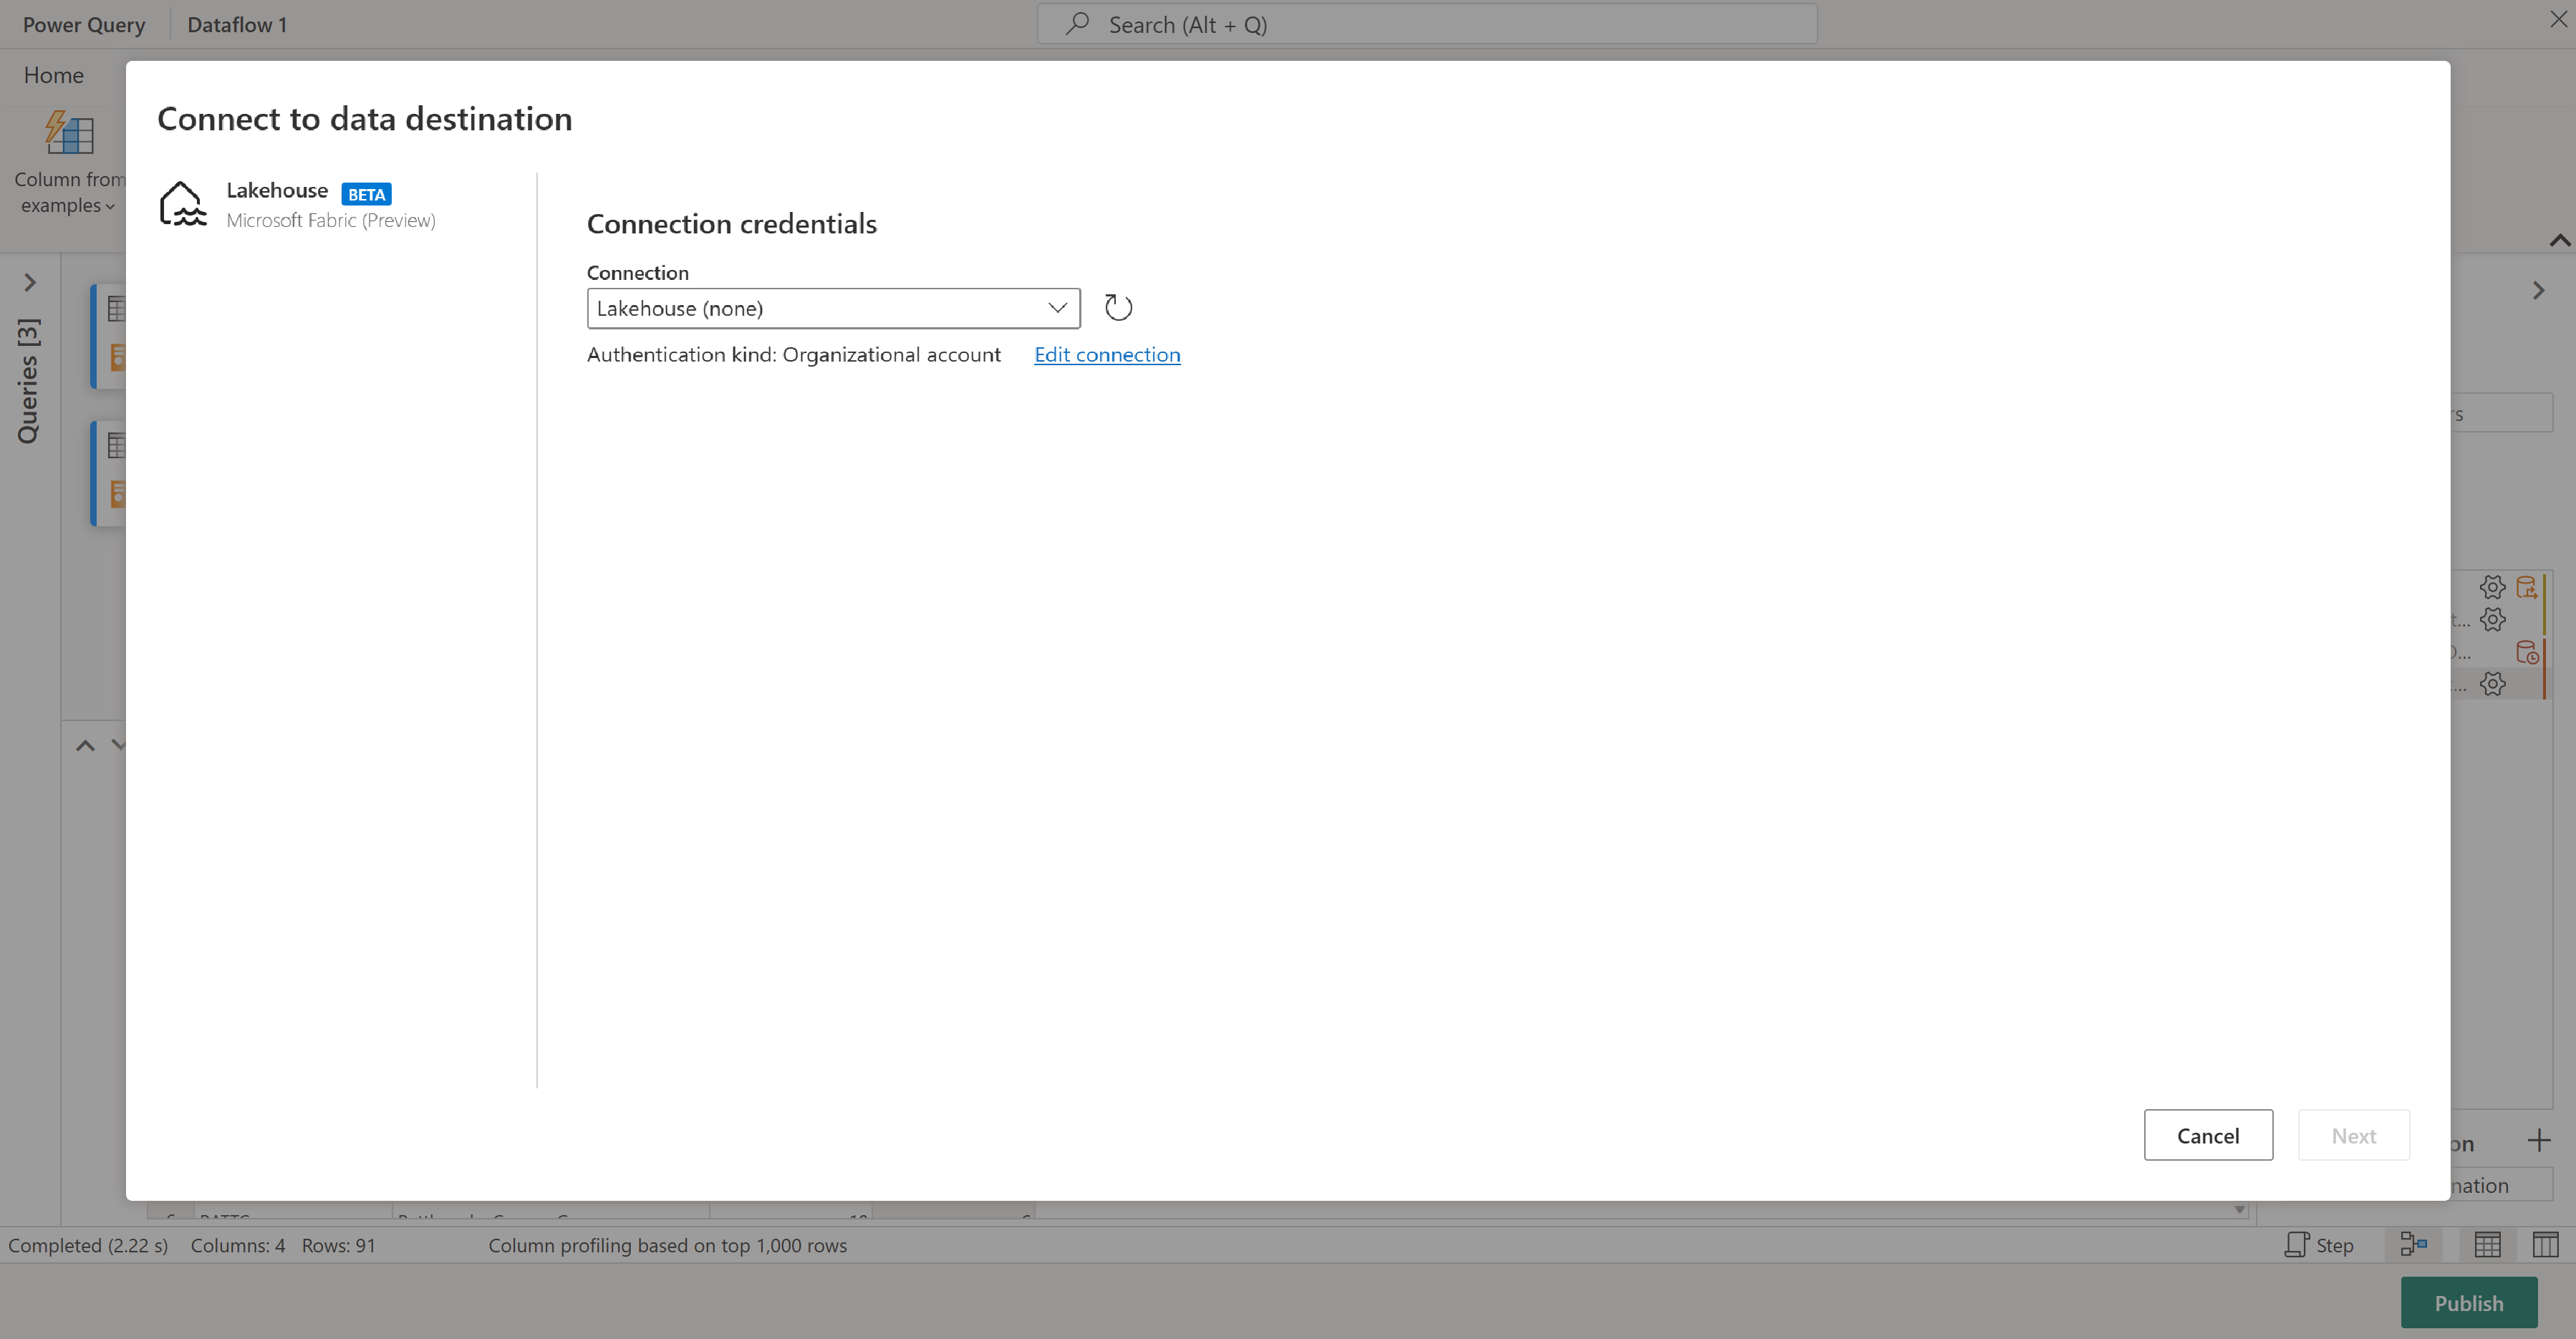Open the Step script icon in status bar

(2296, 1244)
